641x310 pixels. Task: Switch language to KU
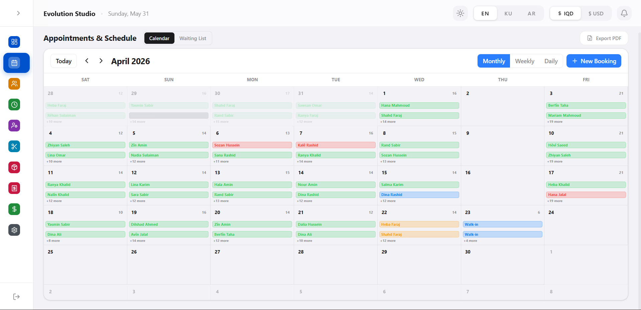(508, 13)
